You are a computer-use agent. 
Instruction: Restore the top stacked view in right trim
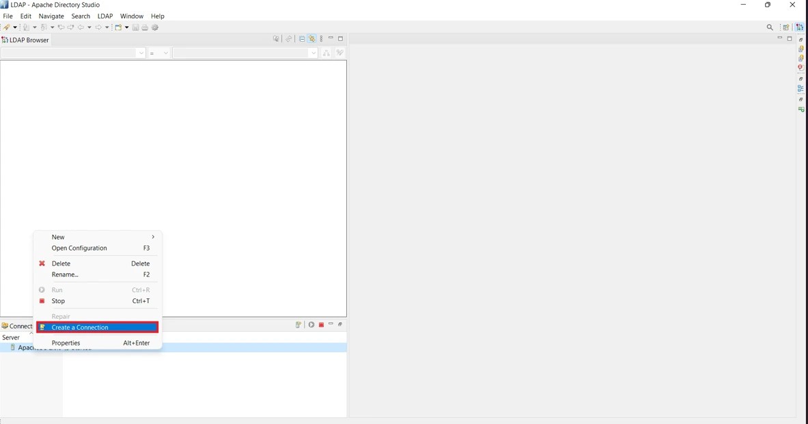click(800, 40)
